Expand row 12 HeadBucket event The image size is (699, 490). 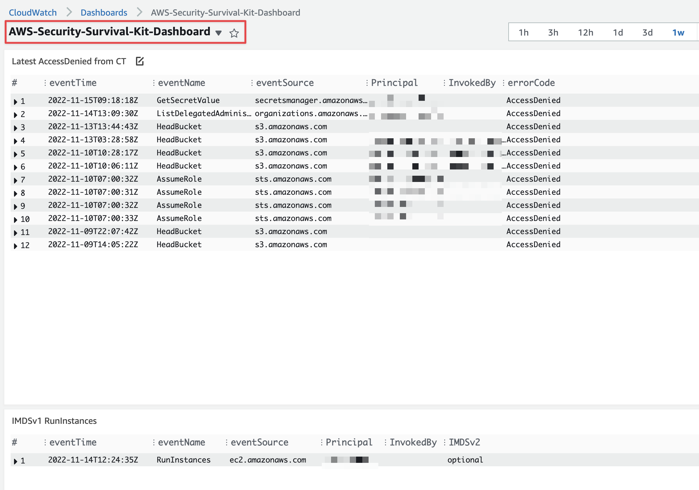(16, 246)
